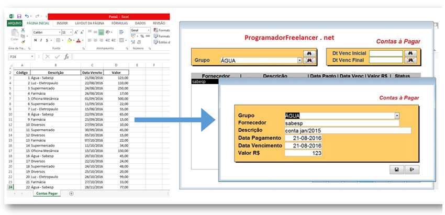Click the merge and center icon
445x215 pixels.
[121, 40]
